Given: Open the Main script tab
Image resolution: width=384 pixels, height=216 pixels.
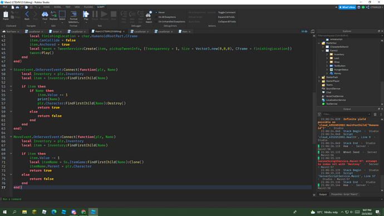Looking at the screenshot, I should click(185, 32).
